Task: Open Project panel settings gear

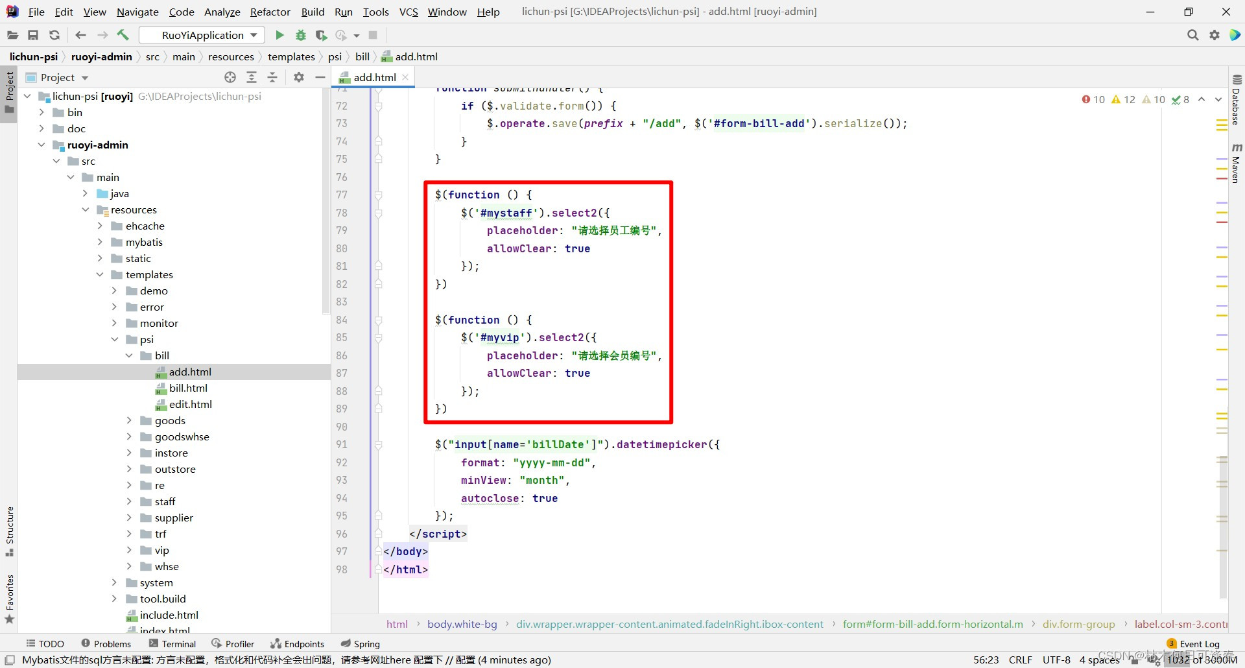Action: (x=298, y=77)
